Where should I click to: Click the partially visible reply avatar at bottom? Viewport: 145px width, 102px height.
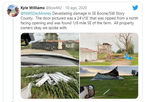point(13,102)
